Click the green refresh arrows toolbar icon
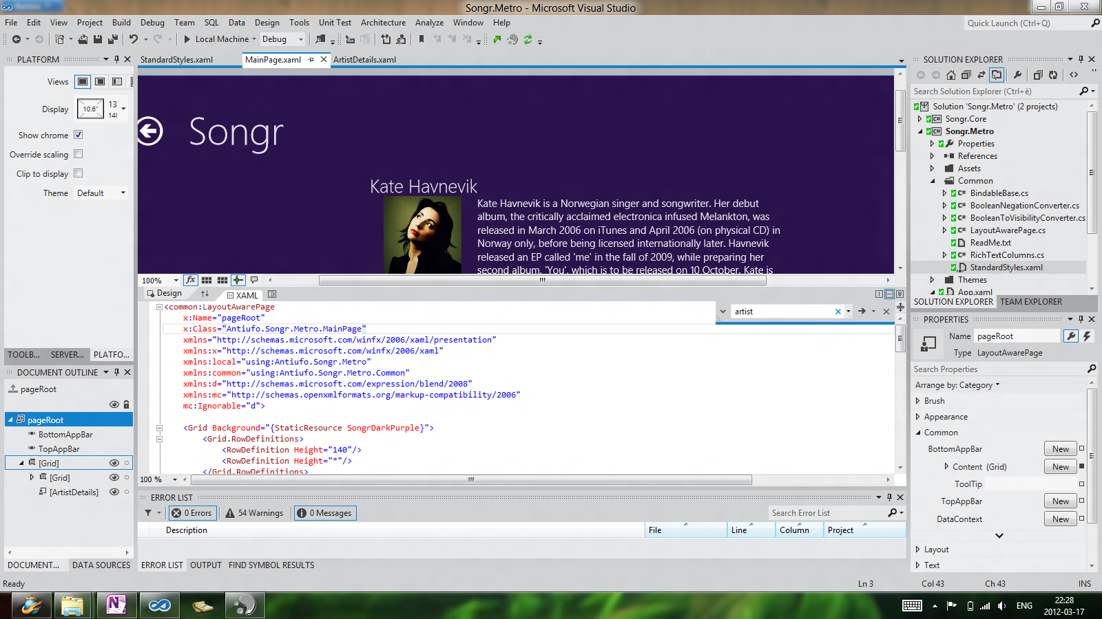The height and width of the screenshot is (619, 1102). [x=528, y=39]
